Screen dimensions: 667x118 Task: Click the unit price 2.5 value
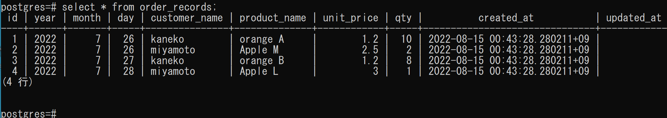(x=370, y=50)
